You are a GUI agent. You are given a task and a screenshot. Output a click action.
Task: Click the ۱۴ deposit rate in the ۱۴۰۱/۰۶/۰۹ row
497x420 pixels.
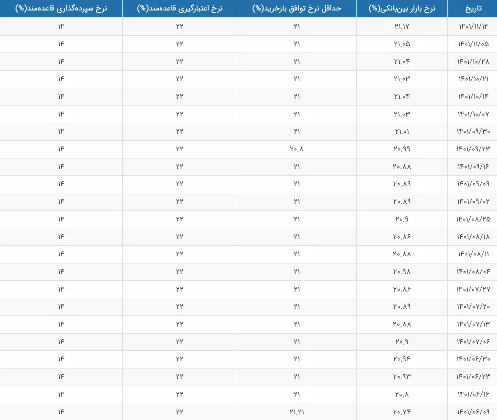tap(61, 412)
